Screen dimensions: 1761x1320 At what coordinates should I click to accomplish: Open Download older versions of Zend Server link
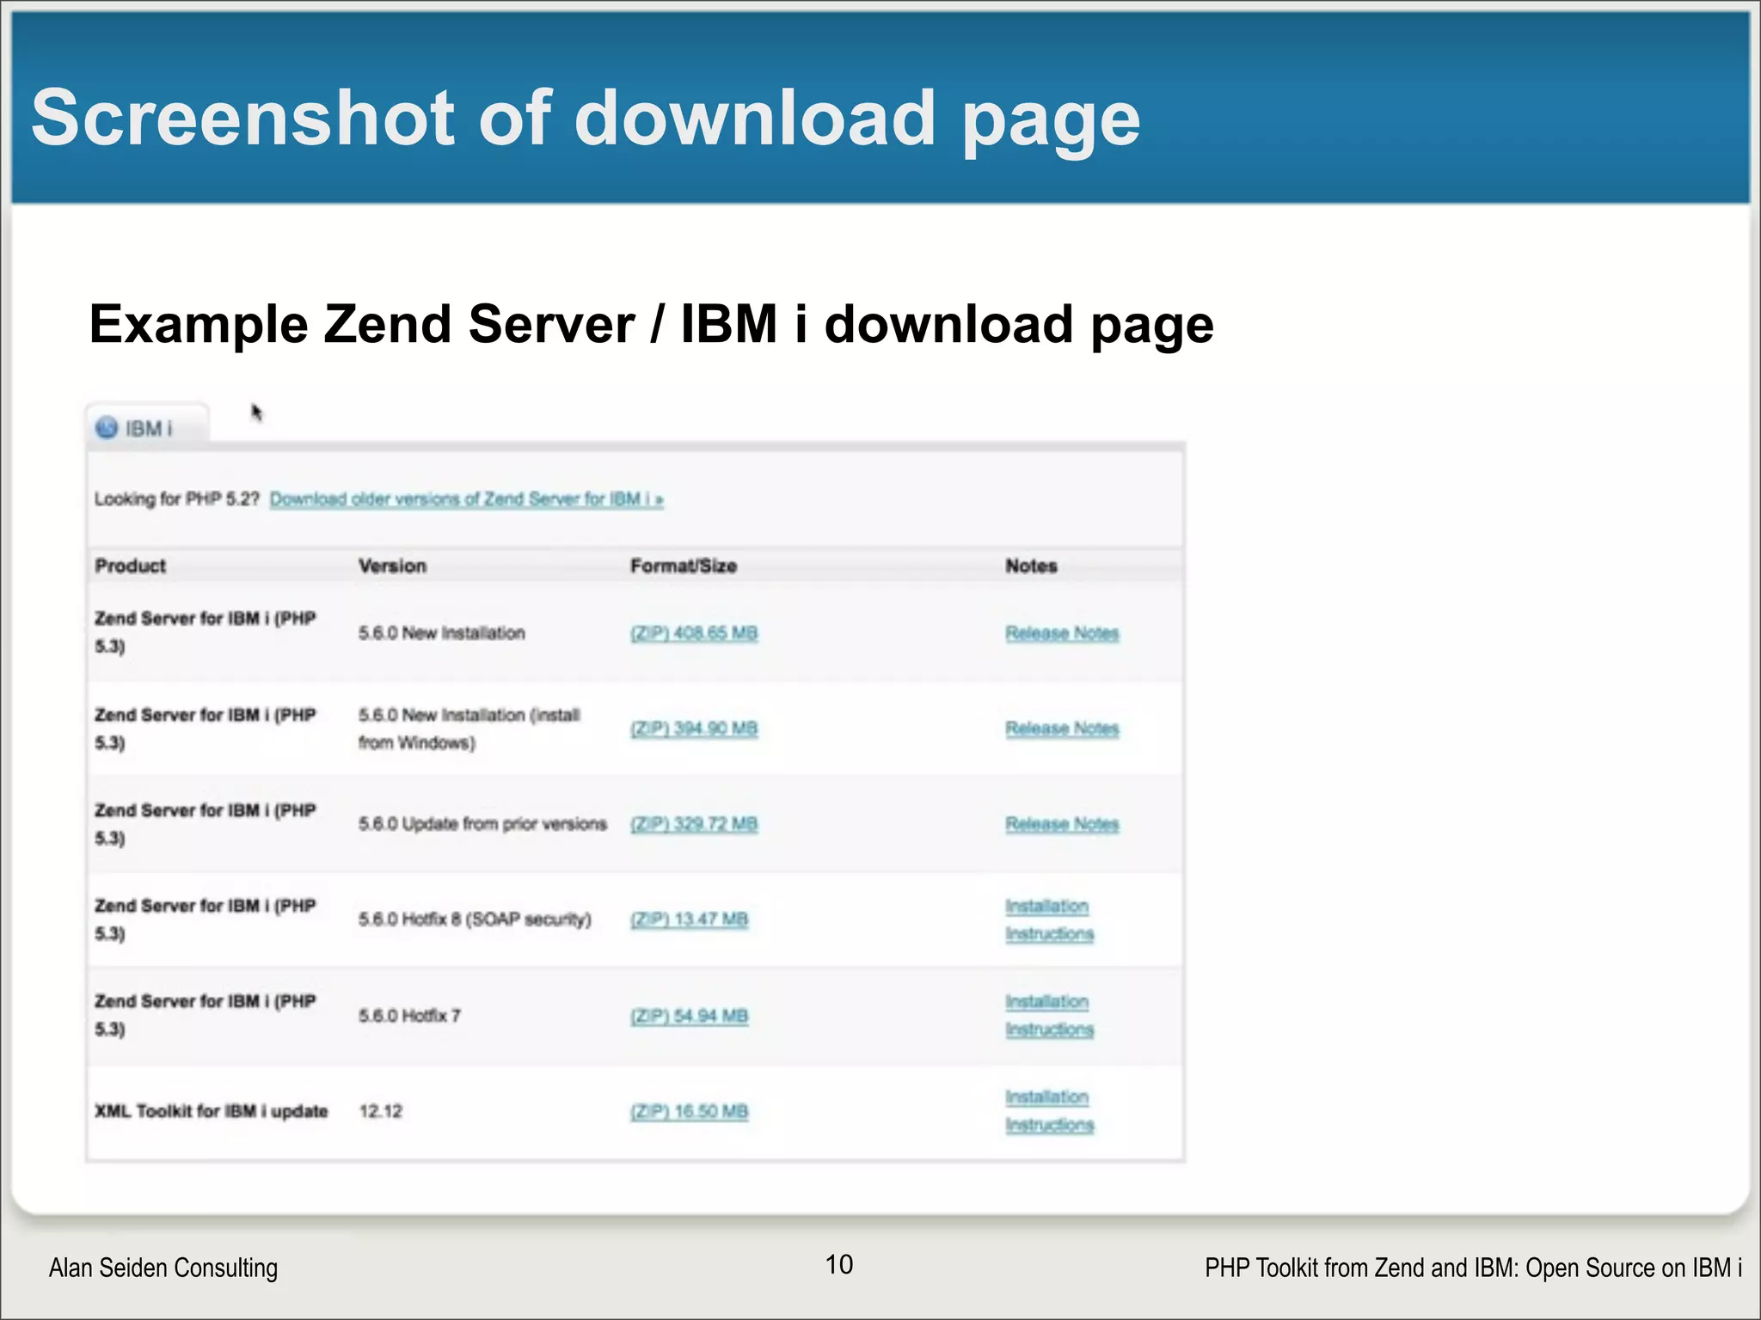[467, 499]
